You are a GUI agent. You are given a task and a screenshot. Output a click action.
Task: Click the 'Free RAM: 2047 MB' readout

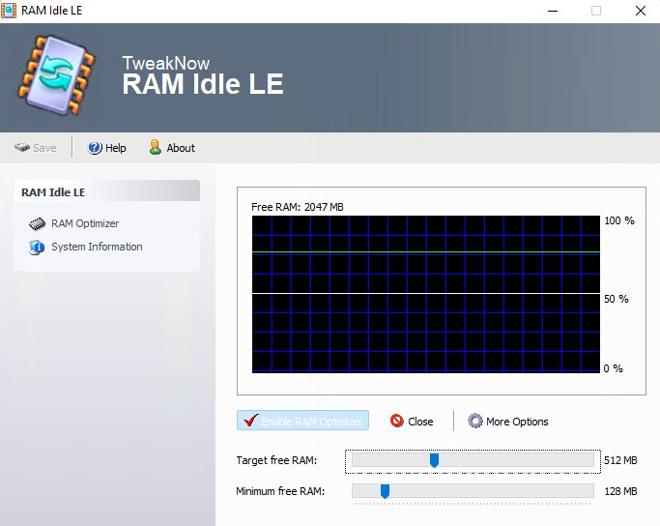[298, 207]
